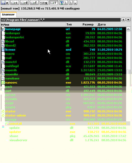Select file name updater
Image resolution: width=132 pixels, height=163 pixels.
pyautogui.click(x=15, y=132)
